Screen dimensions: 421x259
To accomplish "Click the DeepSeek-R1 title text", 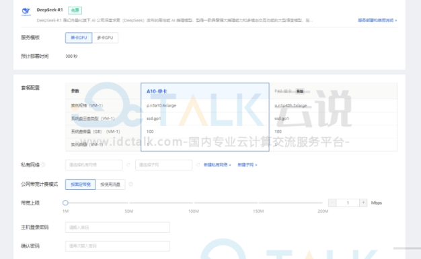I will point(50,10).
